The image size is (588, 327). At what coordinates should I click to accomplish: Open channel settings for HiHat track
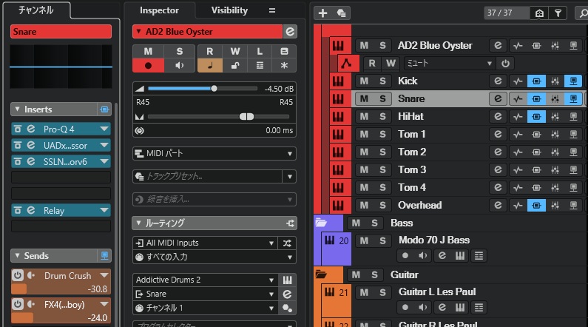tap(498, 116)
